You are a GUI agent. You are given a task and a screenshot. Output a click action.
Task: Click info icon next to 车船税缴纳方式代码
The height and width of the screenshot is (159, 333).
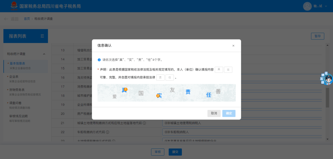108,132
